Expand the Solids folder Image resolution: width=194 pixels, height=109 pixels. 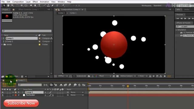(x=2, y=45)
